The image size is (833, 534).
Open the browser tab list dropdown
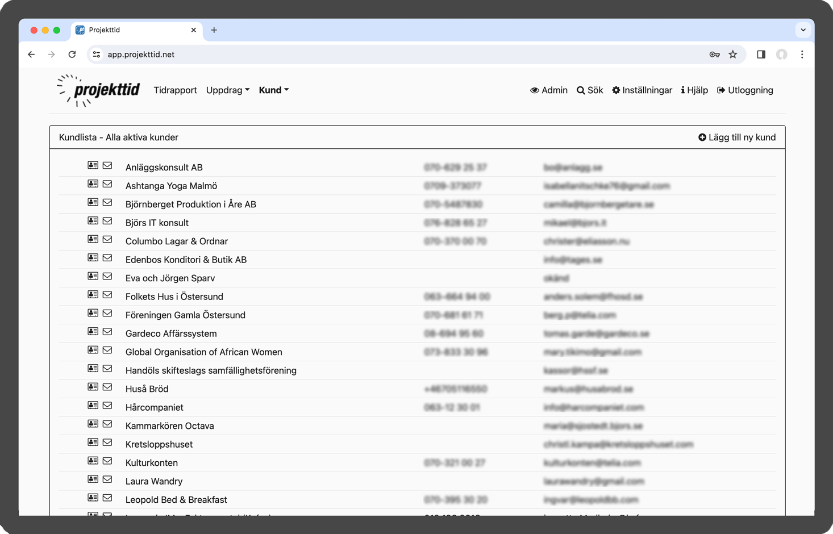tap(803, 30)
